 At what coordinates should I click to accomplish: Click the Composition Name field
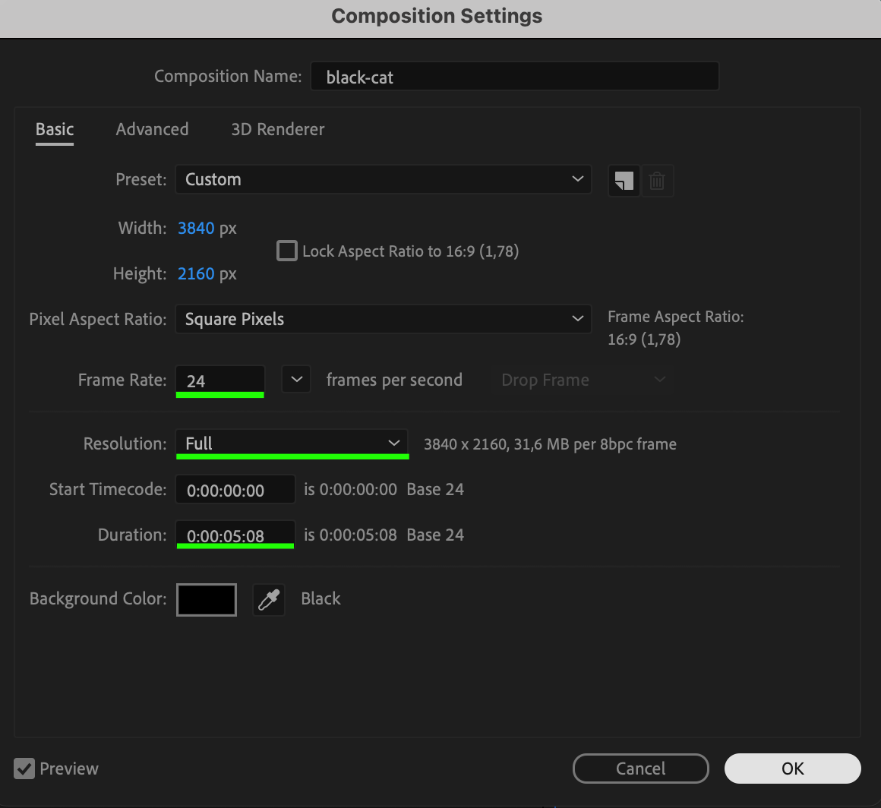pyautogui.click(x=514, y=77)
